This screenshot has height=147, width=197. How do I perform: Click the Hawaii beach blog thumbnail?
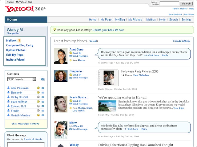107,106
